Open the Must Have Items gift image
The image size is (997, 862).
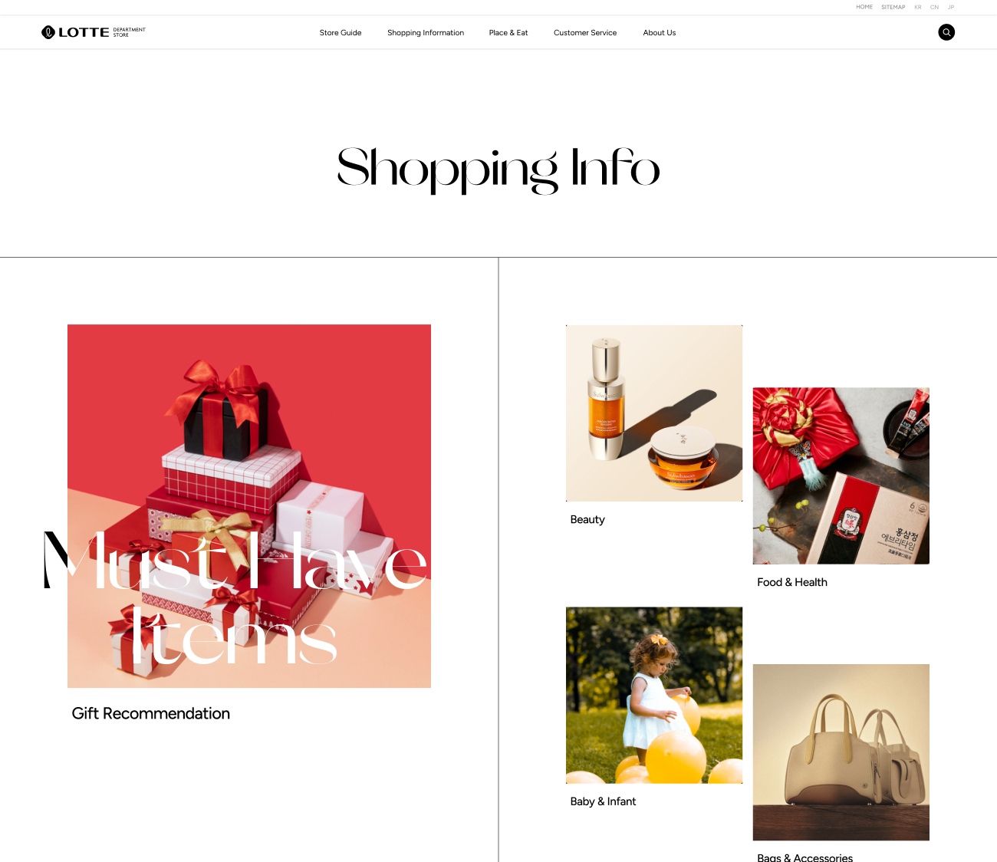point(249,506)
